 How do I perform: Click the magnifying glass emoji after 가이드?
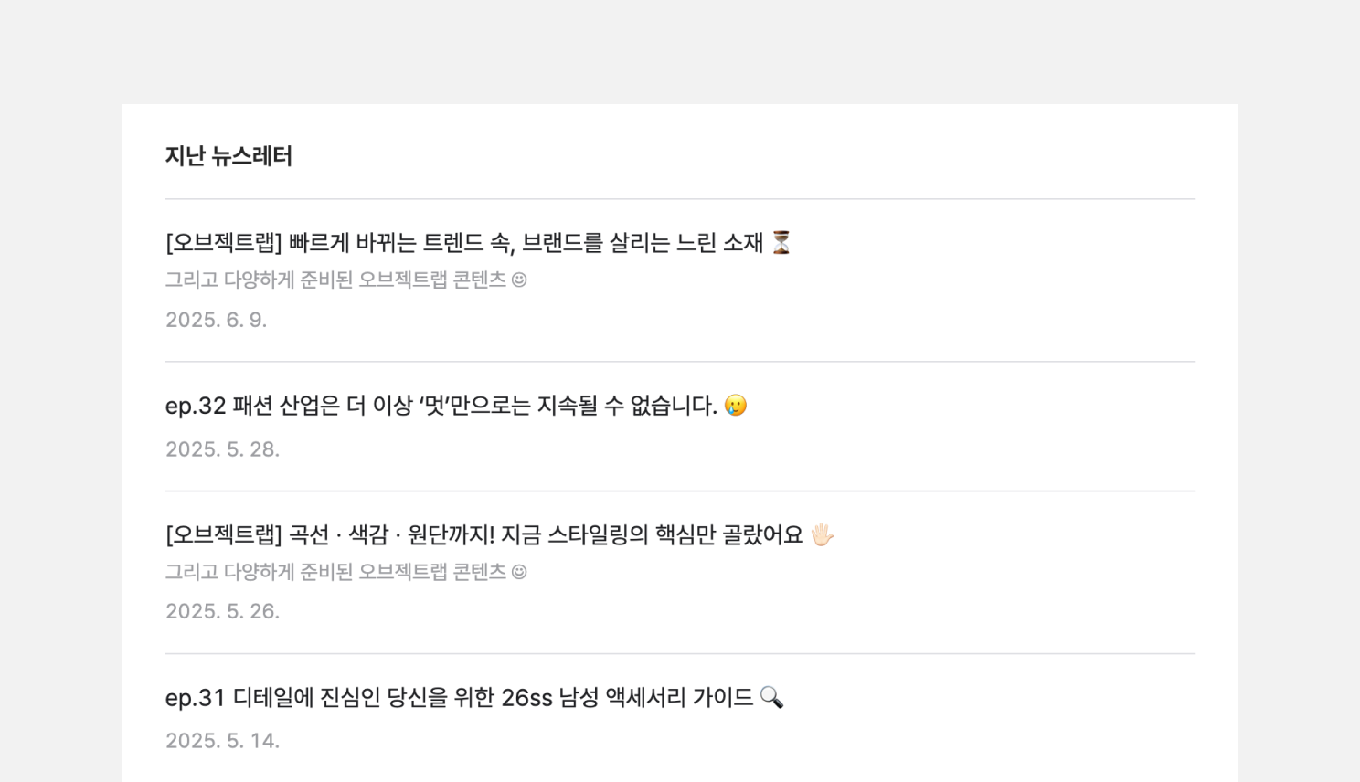(x=772, y=698)
